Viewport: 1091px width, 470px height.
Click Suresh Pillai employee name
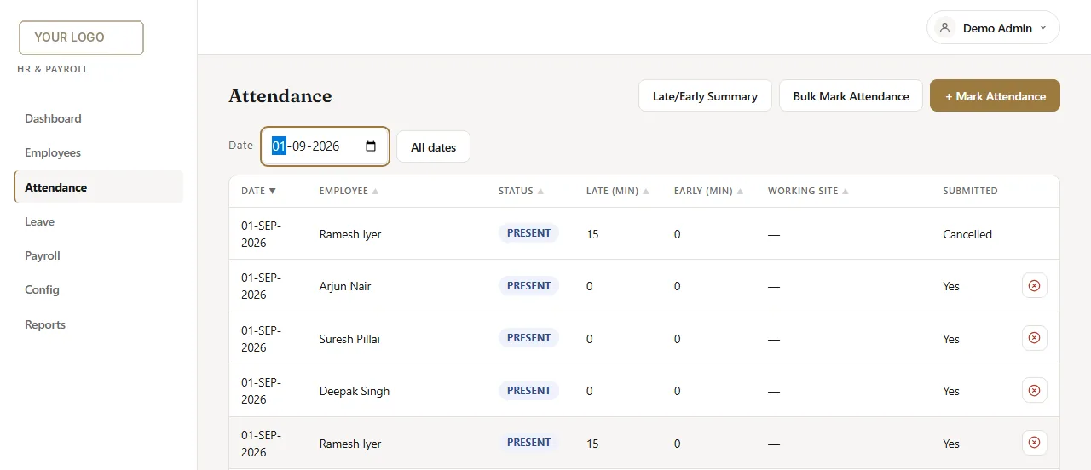point(349,339)
